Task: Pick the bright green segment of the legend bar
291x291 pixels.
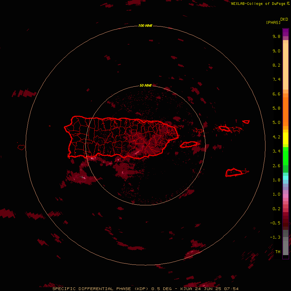Action: [x=286, y=156]
